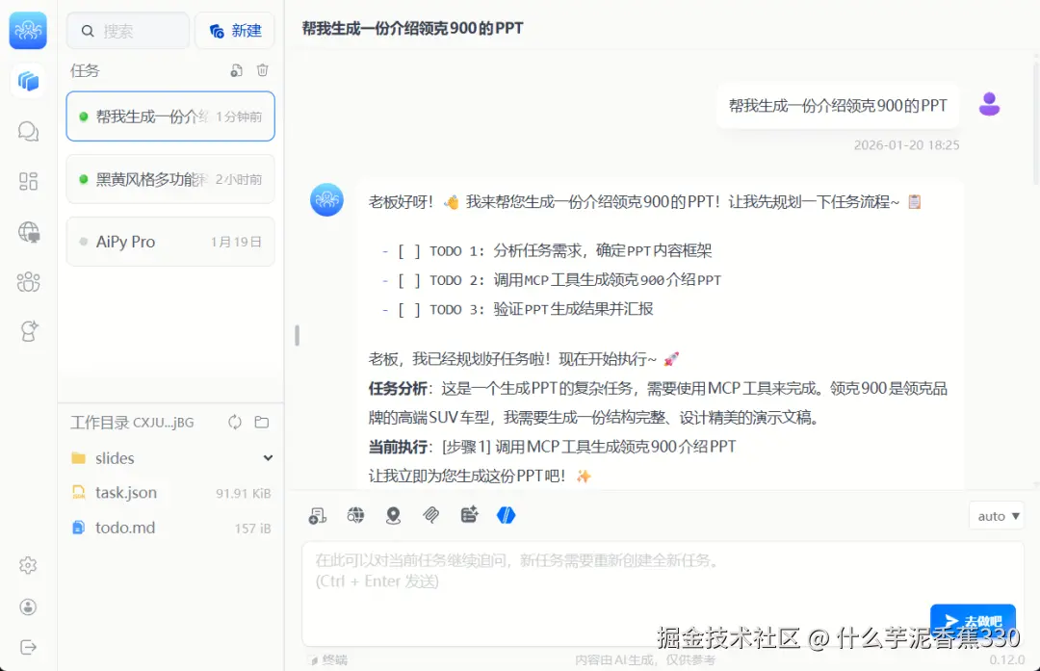Open the AI avatar with sparkle sidebar icon
Image resolution: width=1040 pixels, height=671 pixels.
click(28, 331)
